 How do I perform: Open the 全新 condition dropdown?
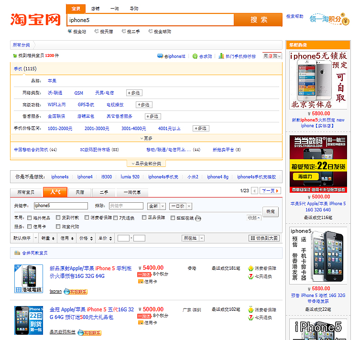[156, 206]
